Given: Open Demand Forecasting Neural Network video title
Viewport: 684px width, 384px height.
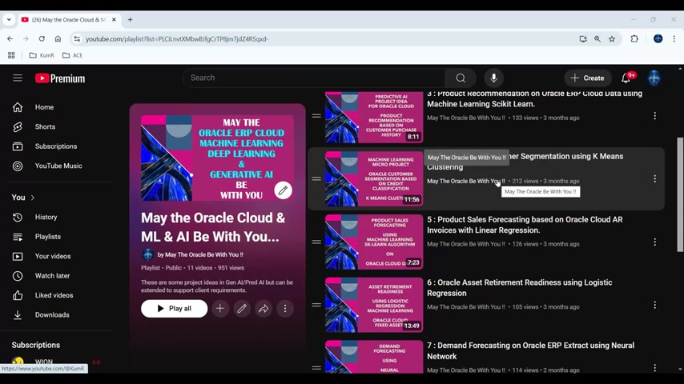Looking at the screenshot, I should point(530,351).
